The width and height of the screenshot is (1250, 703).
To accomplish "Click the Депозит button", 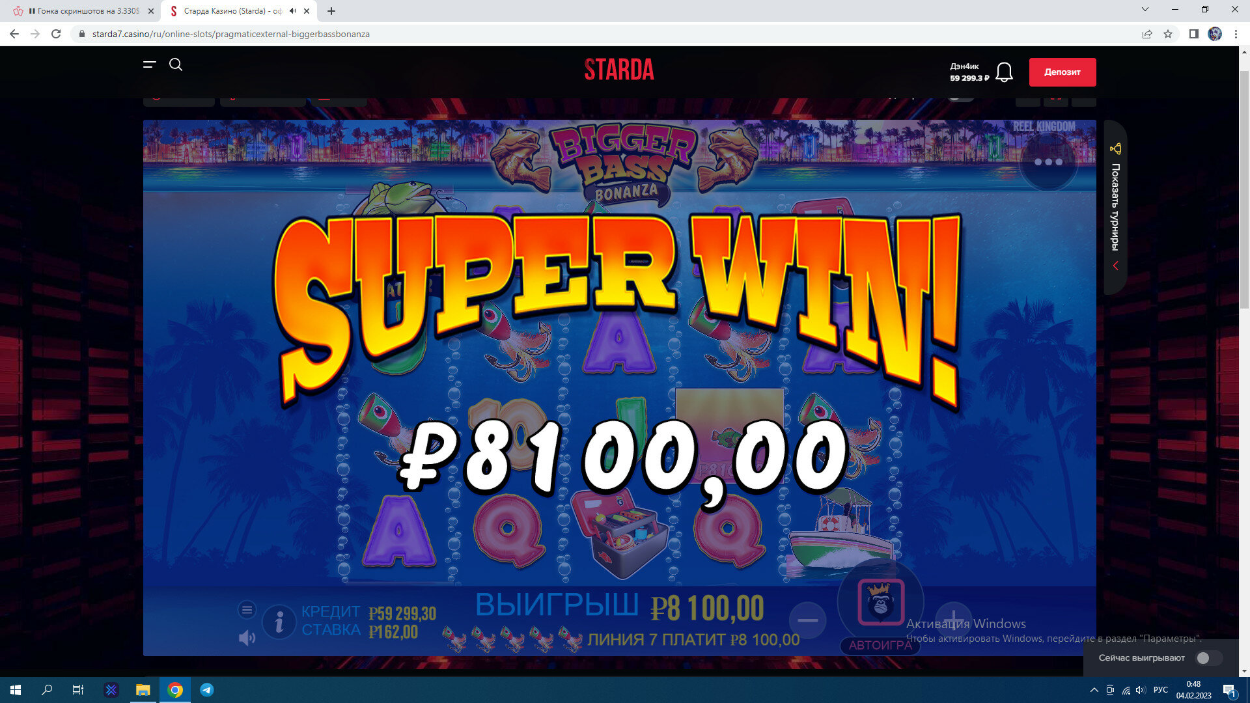I will (x=1062, y=72).
